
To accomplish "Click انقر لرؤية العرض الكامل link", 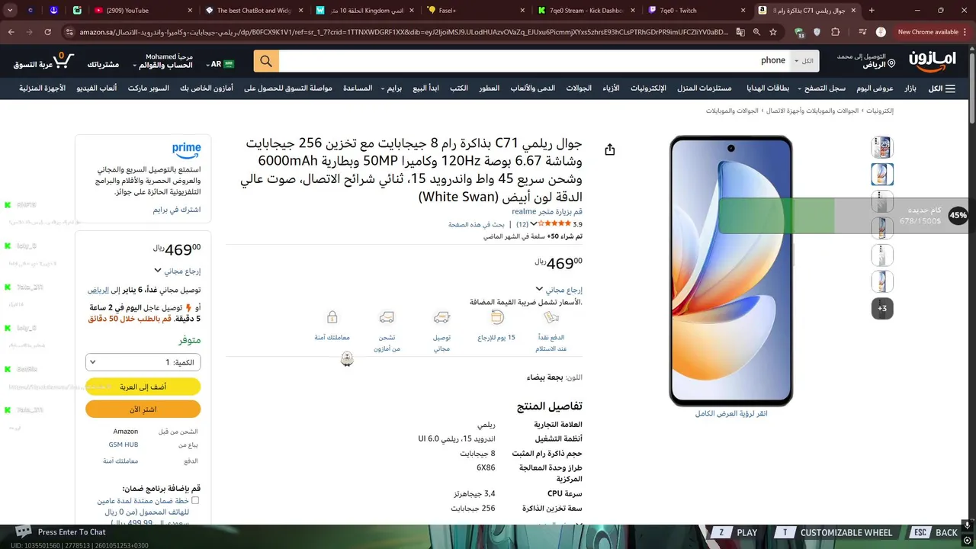I will coord(731,413).
